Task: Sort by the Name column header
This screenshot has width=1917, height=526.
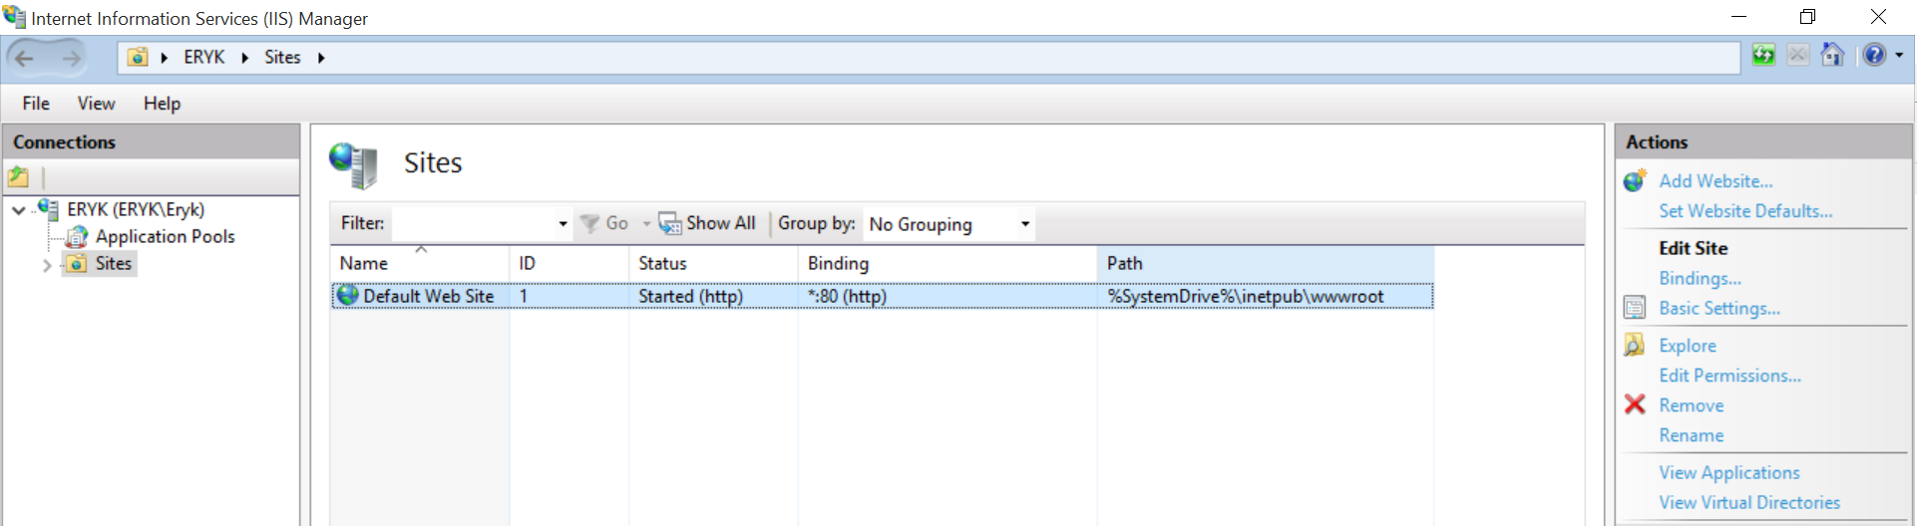Action: tap(420, 263)
